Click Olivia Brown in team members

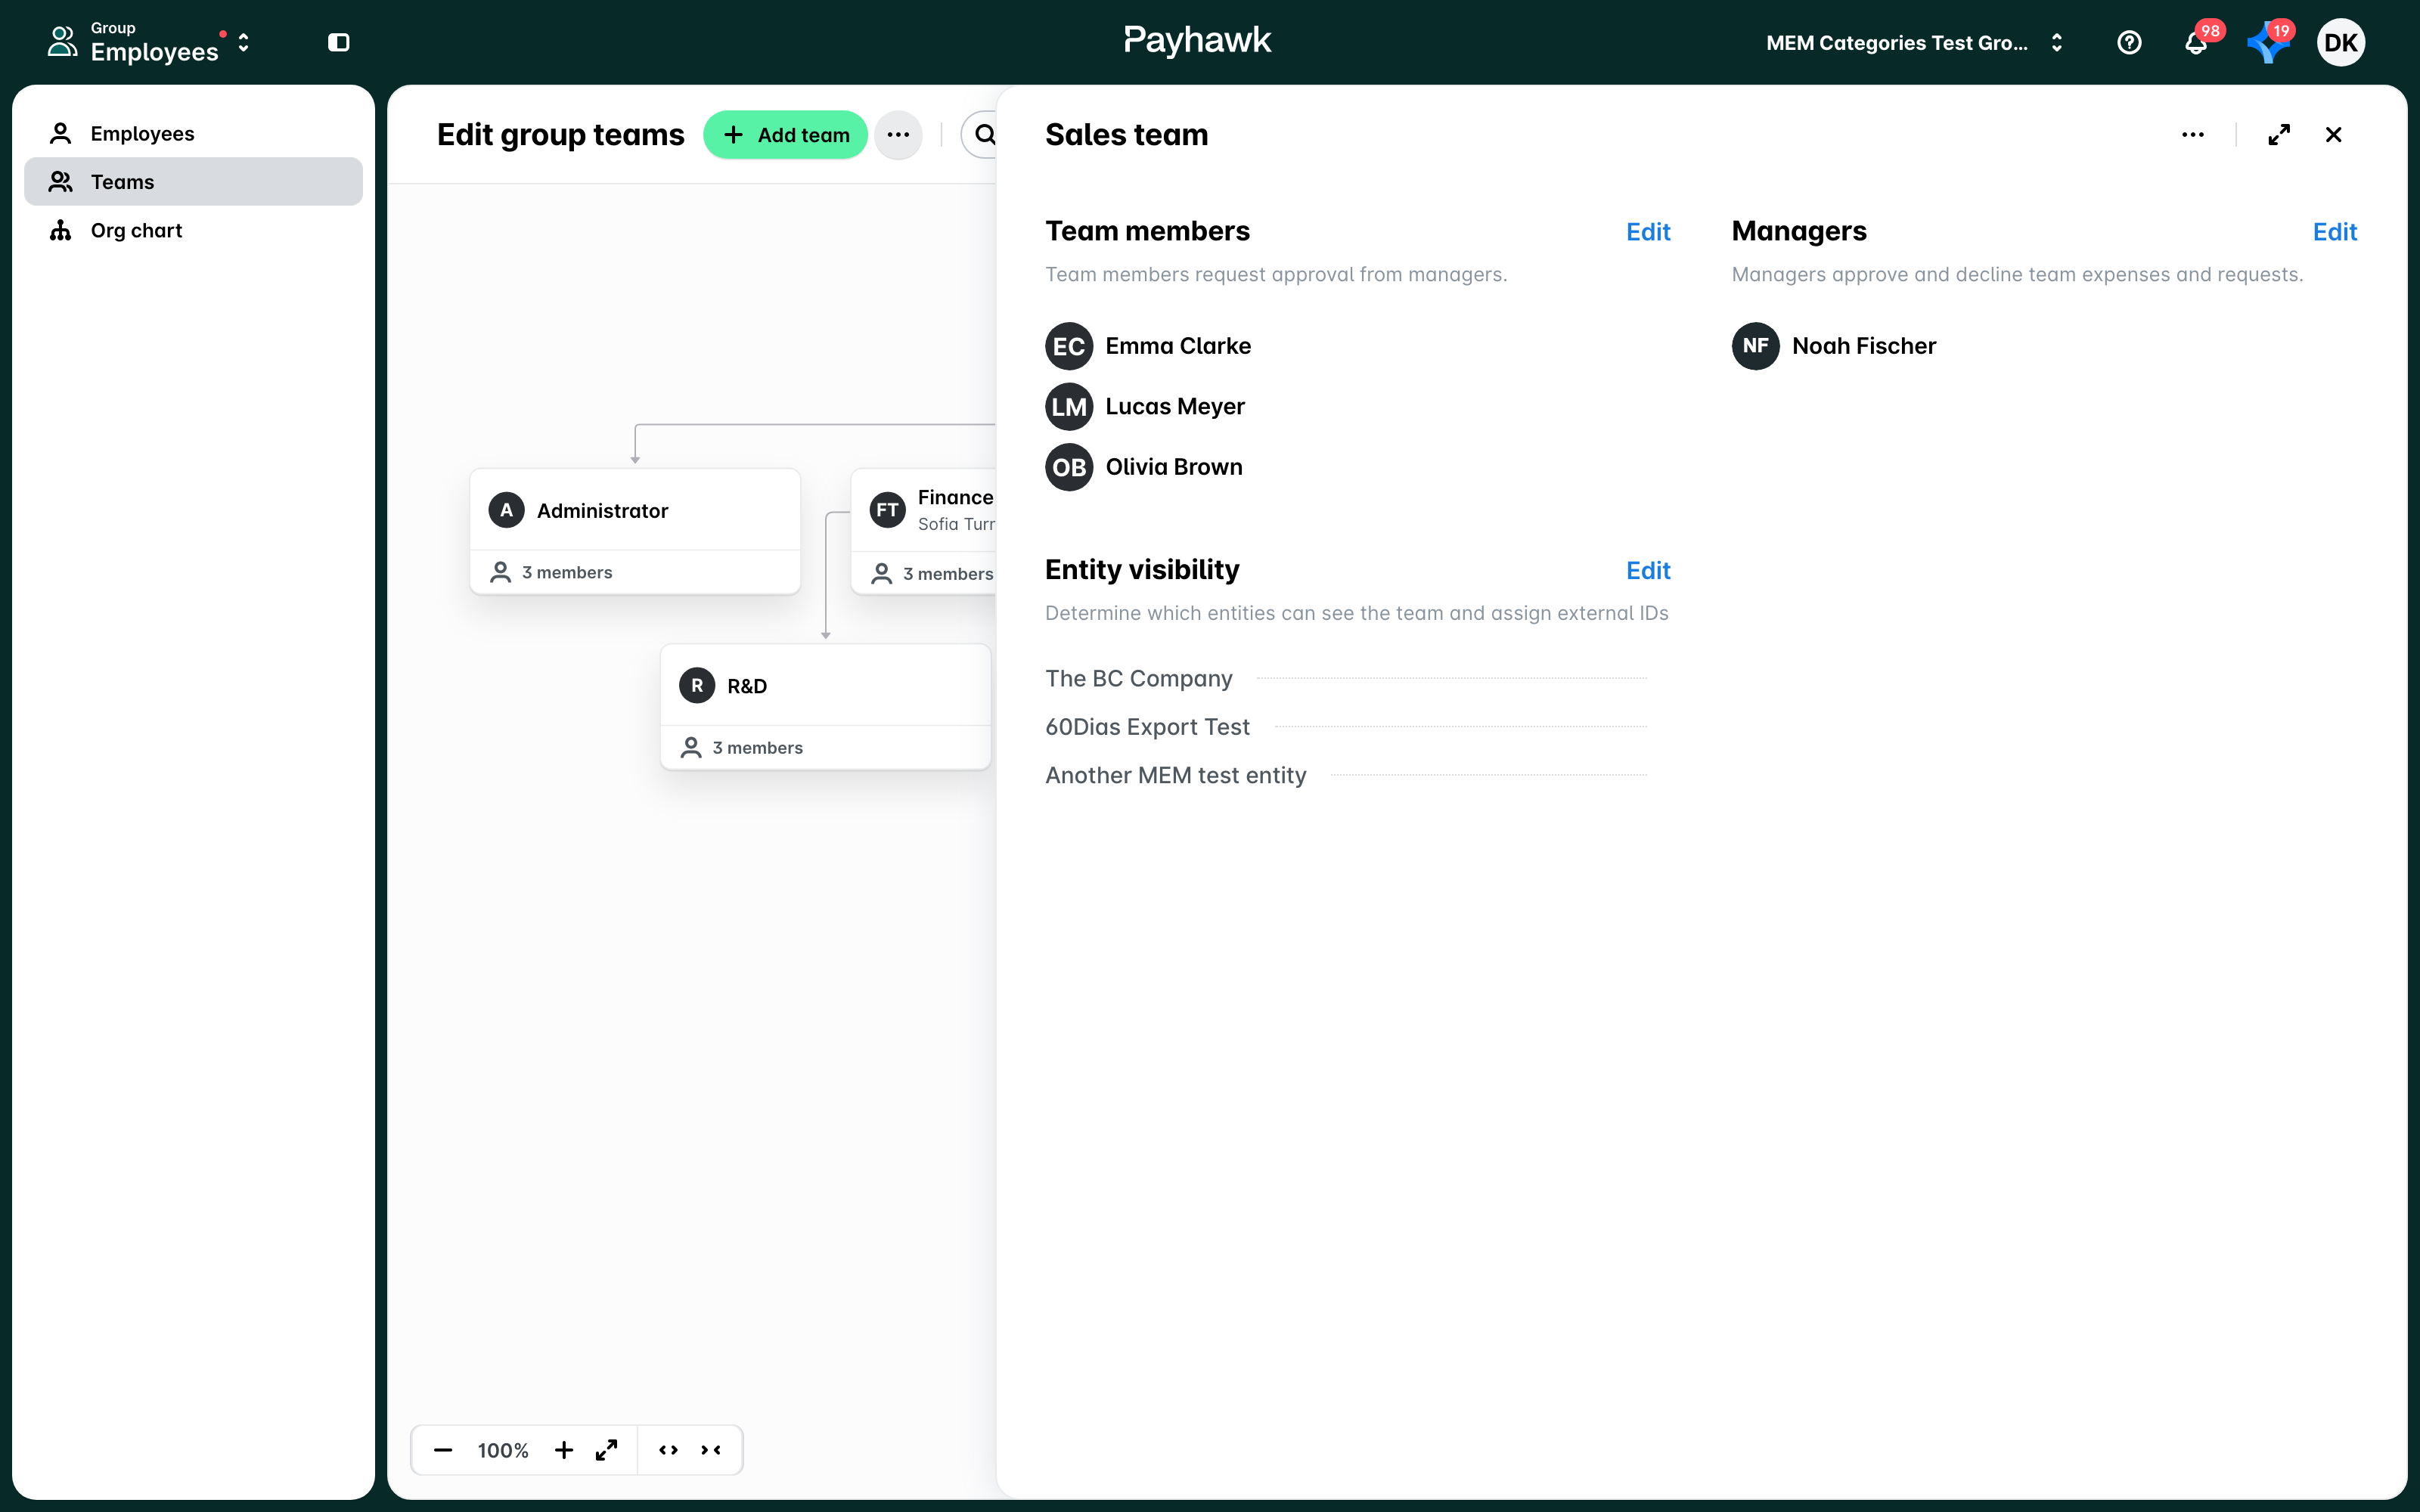point(1173,467)
